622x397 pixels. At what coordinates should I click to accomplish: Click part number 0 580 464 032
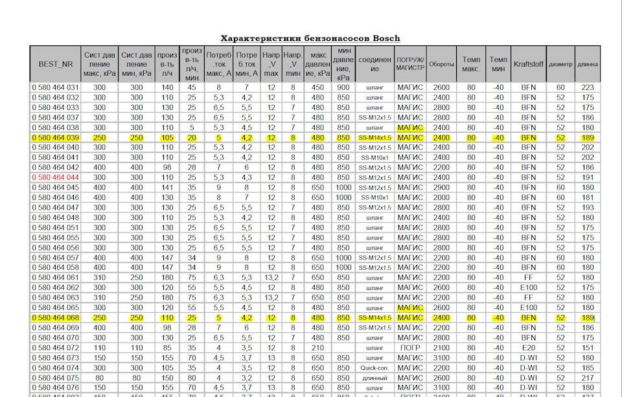56,98
